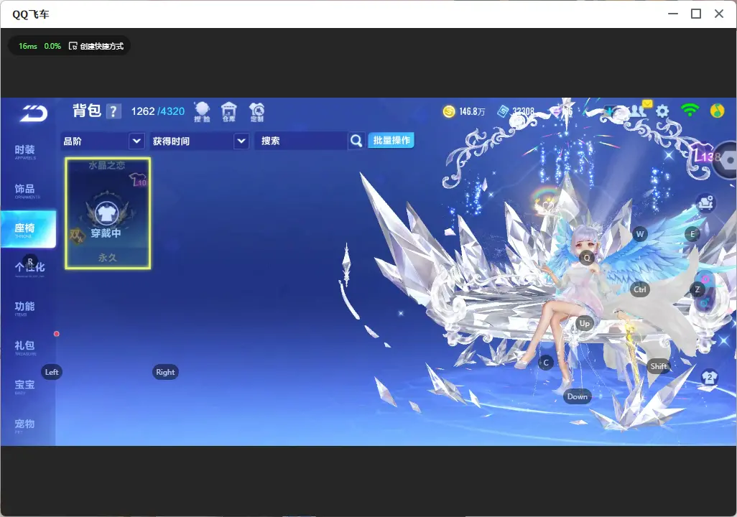Click the 批量操作 batch operation button
Image resolution: width=737 pixels, height=517 pixels.
[391, 140]
